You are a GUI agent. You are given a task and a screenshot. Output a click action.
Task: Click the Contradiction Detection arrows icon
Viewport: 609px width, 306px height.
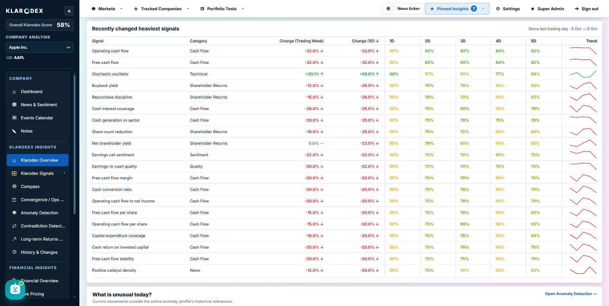[14, 226]
